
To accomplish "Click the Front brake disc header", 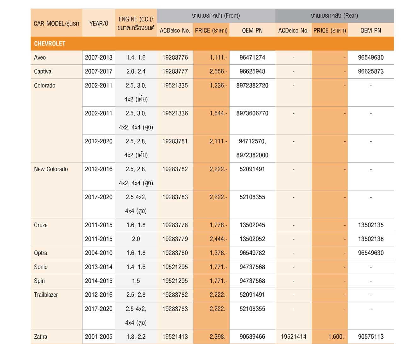I will [216, 16].
